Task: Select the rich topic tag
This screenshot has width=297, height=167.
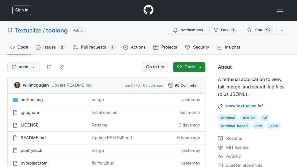Action: pos(258,126)
